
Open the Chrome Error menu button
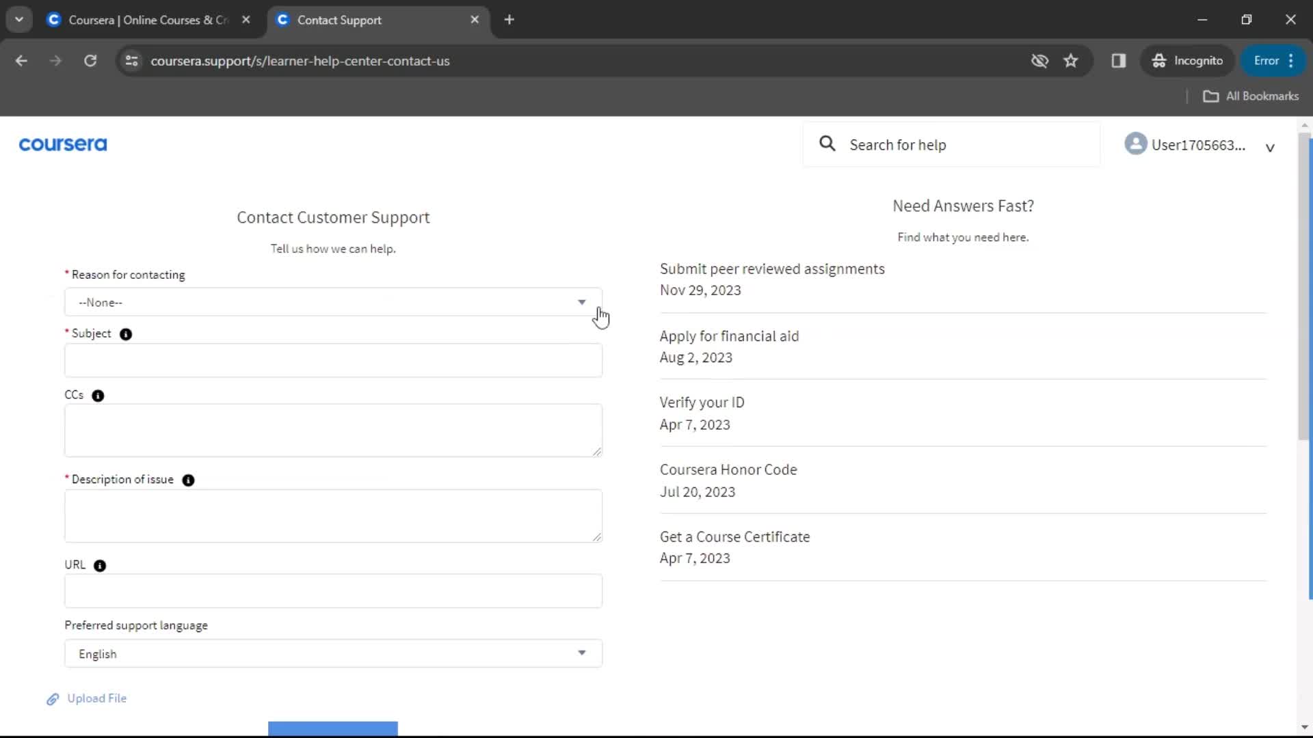click(1275, 61)
